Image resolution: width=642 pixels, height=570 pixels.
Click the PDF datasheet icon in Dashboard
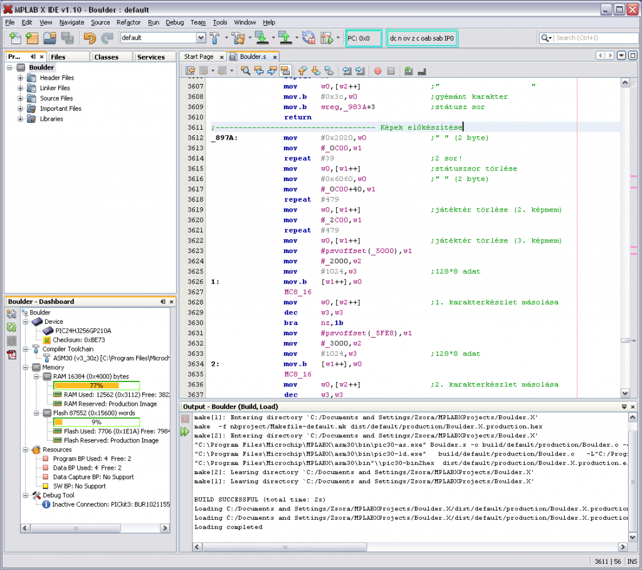pos(11,355)
